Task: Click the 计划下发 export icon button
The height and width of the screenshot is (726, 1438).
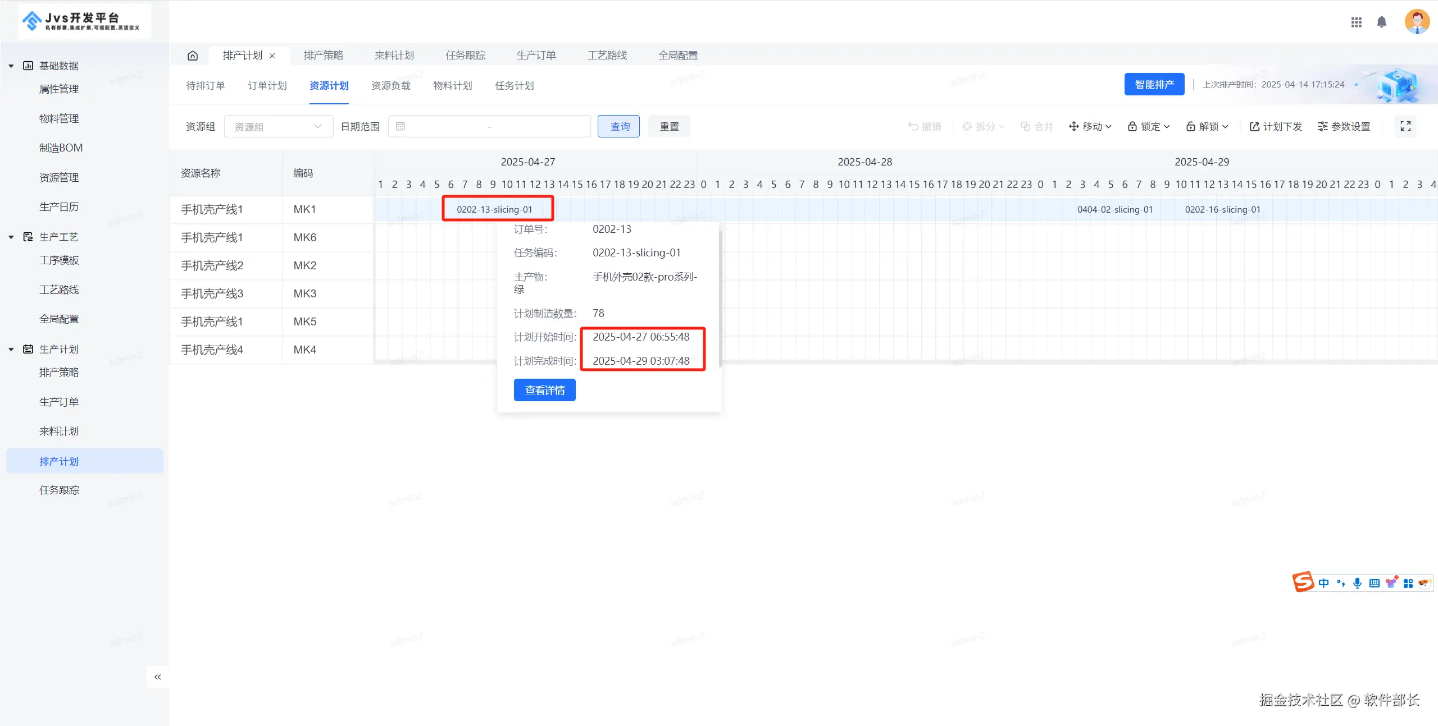Action: click(x=1276, y=126)
